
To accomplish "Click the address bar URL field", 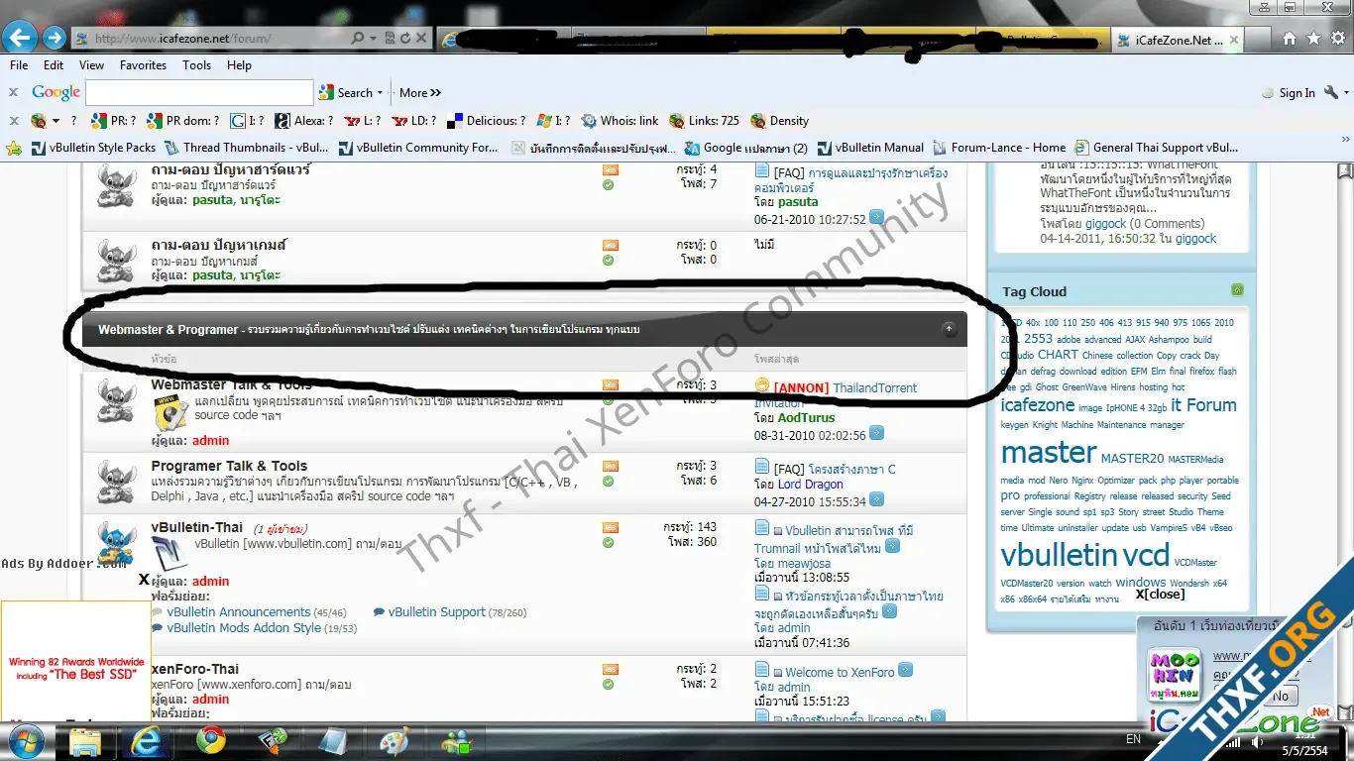I will [220, 39].
